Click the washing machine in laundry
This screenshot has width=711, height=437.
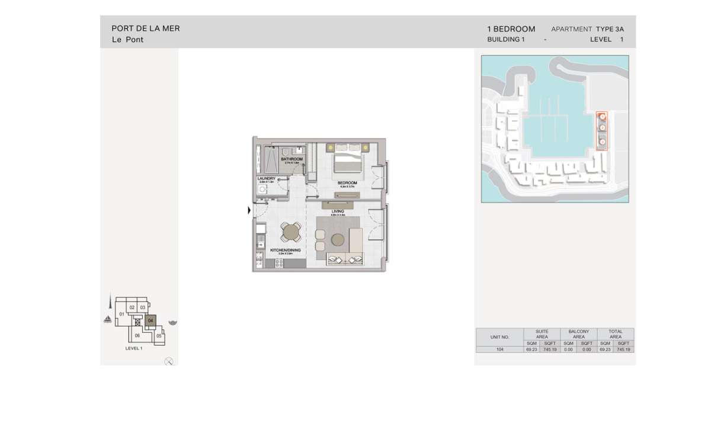[262, 189]
